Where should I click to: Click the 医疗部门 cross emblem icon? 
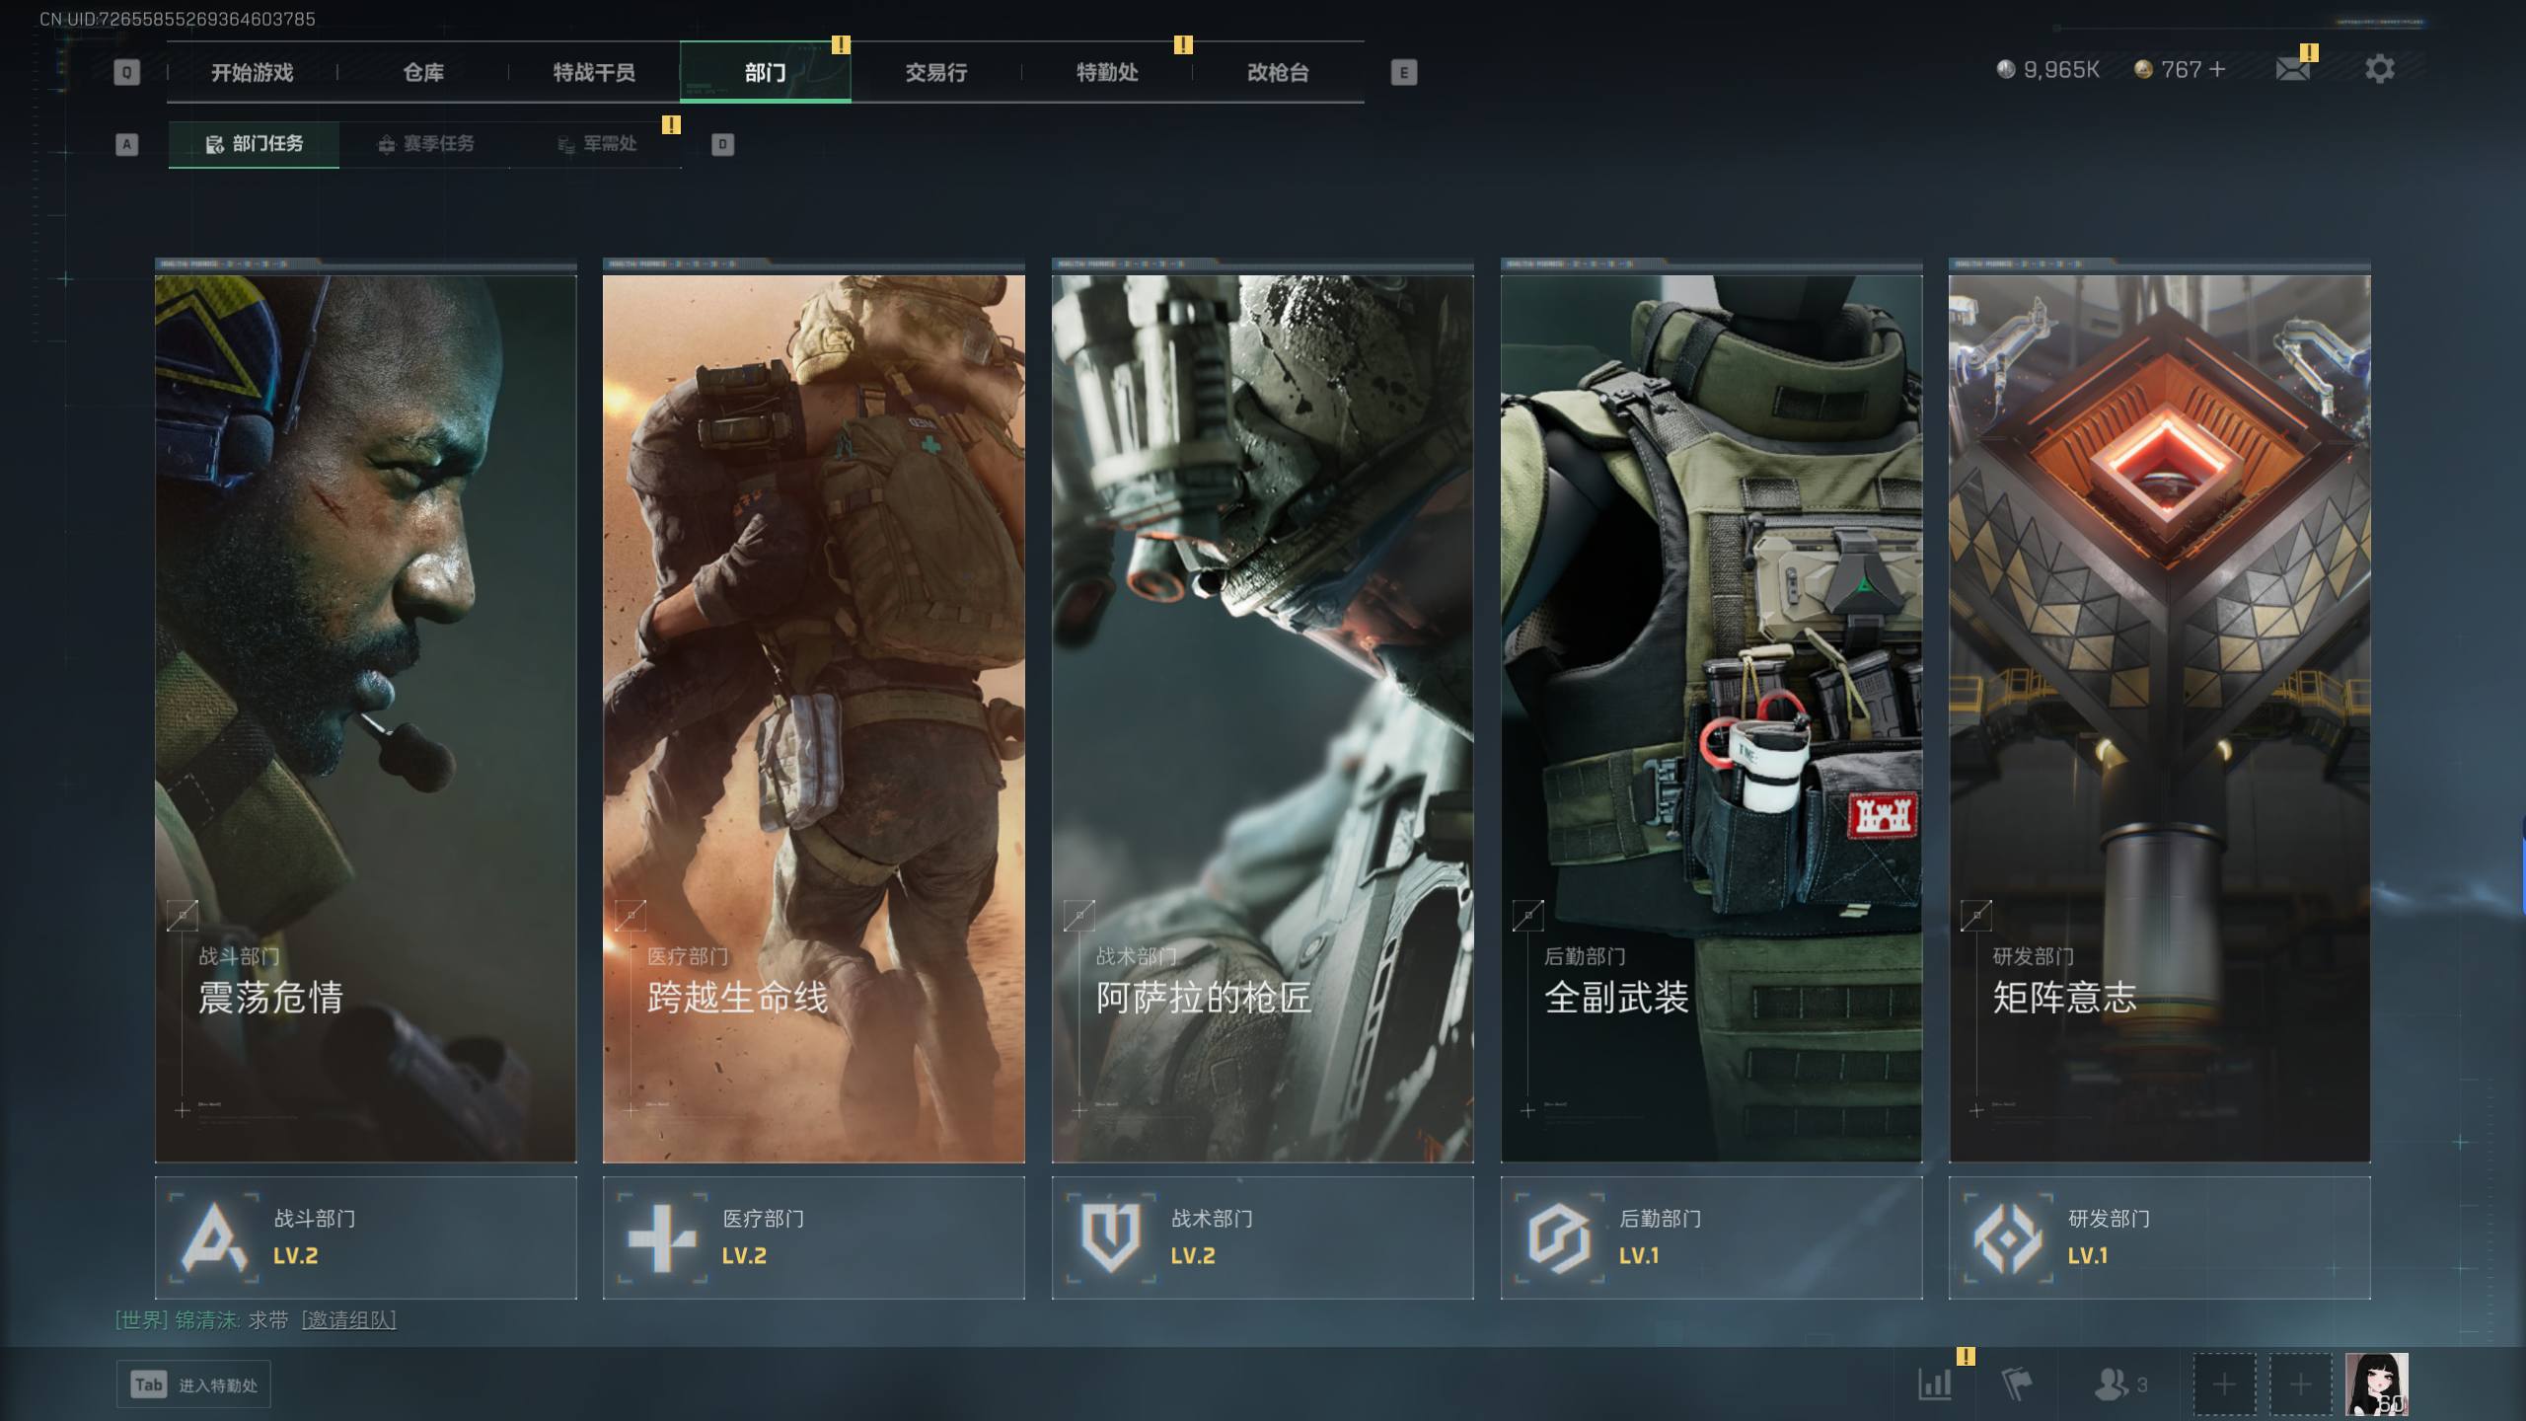tap(662, 1237)
